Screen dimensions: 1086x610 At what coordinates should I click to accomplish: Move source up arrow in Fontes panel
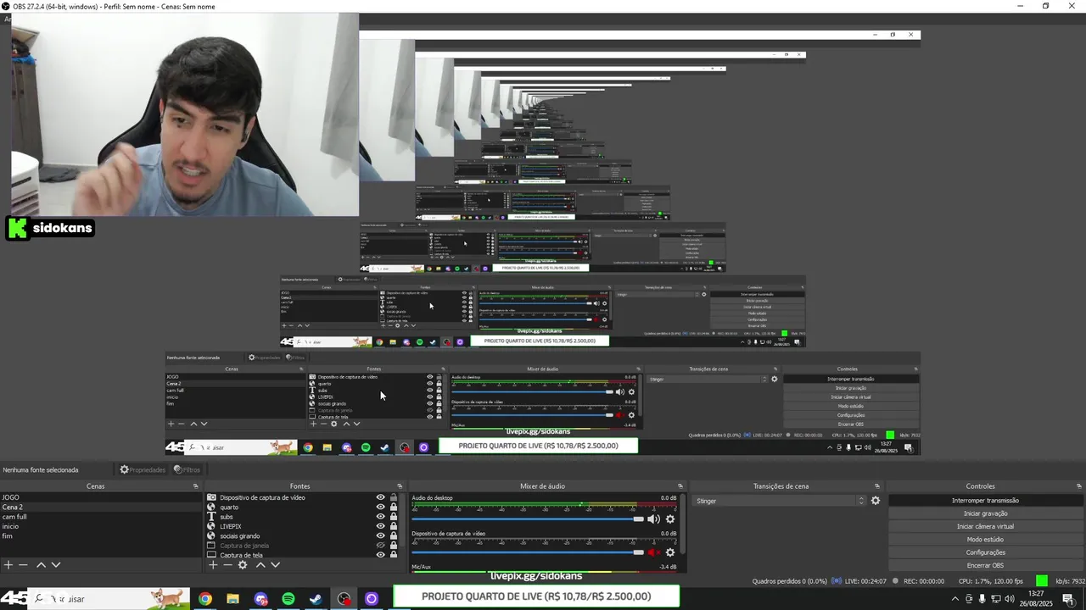[260, 565]
